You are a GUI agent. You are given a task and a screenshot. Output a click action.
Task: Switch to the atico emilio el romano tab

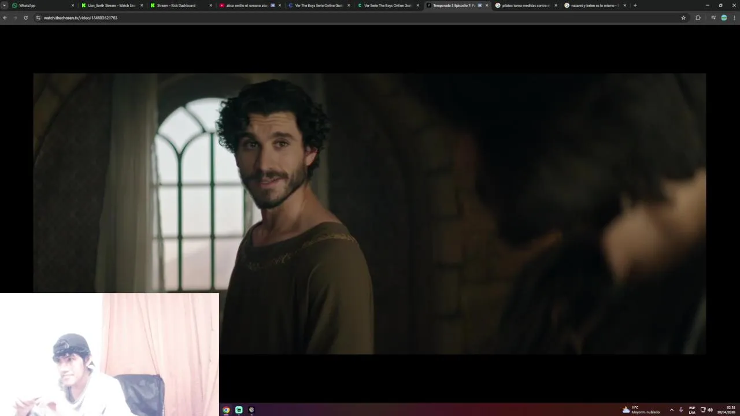250,5
